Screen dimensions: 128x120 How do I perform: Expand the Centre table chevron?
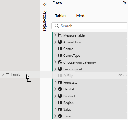pos(55,49)
